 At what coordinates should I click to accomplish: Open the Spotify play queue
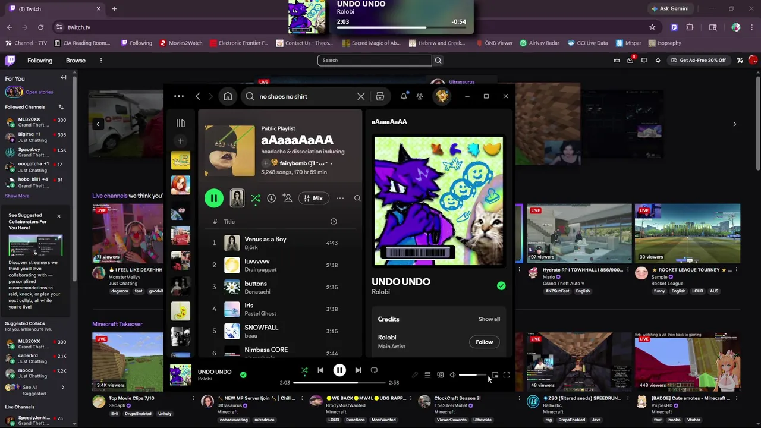[427, 375]
